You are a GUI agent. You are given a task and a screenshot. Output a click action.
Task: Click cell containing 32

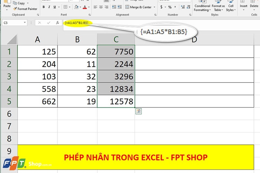tap(77, 76)
